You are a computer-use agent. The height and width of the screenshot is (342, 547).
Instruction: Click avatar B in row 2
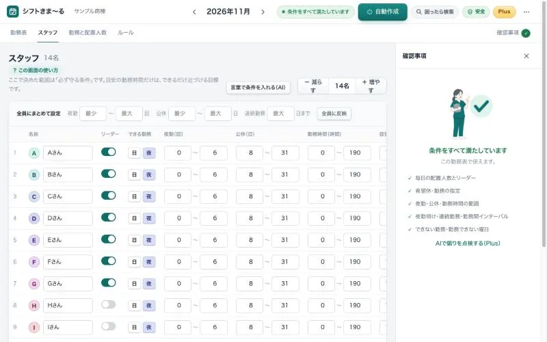[x=34, y=175]
